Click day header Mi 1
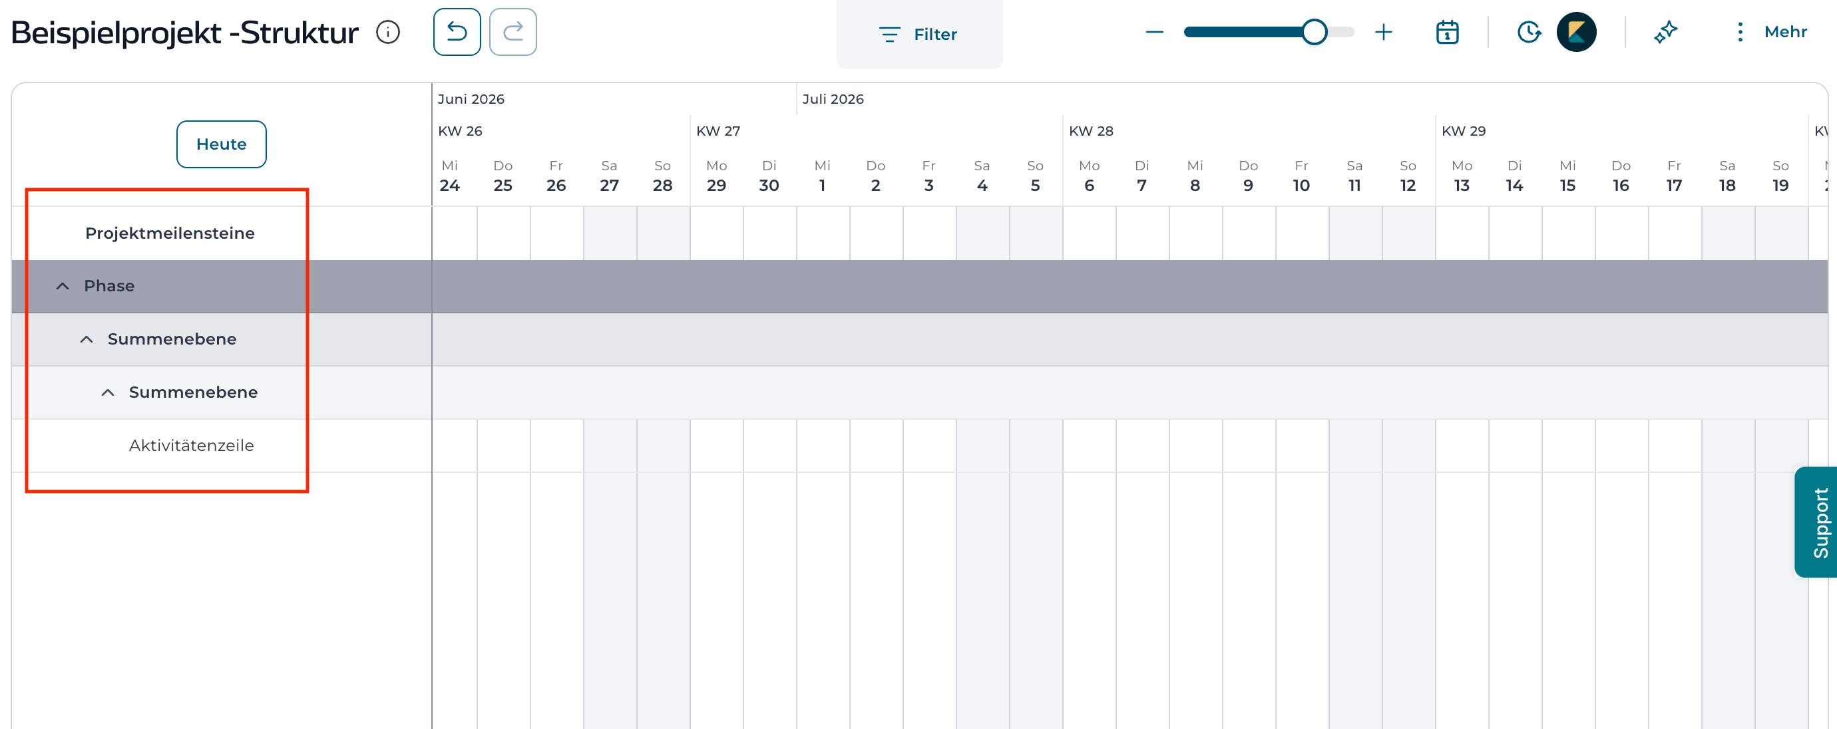The height and width of the screenshot is (729, 1837). click(x=822, y=176)
